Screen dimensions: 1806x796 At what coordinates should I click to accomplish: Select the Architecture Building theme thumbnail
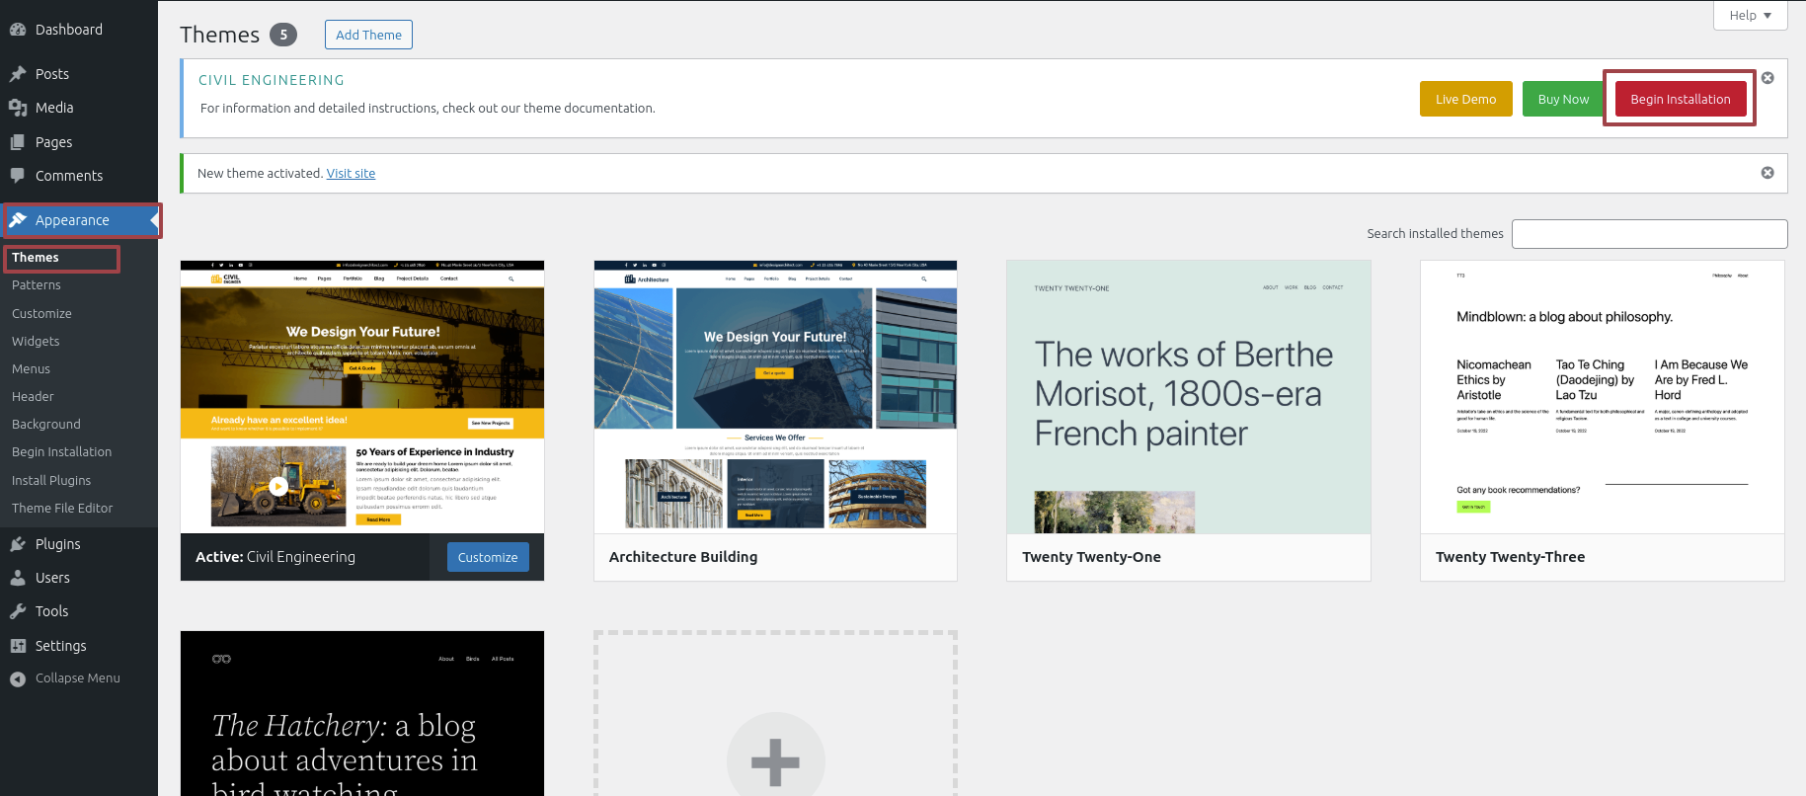click(x=775, y=397)
